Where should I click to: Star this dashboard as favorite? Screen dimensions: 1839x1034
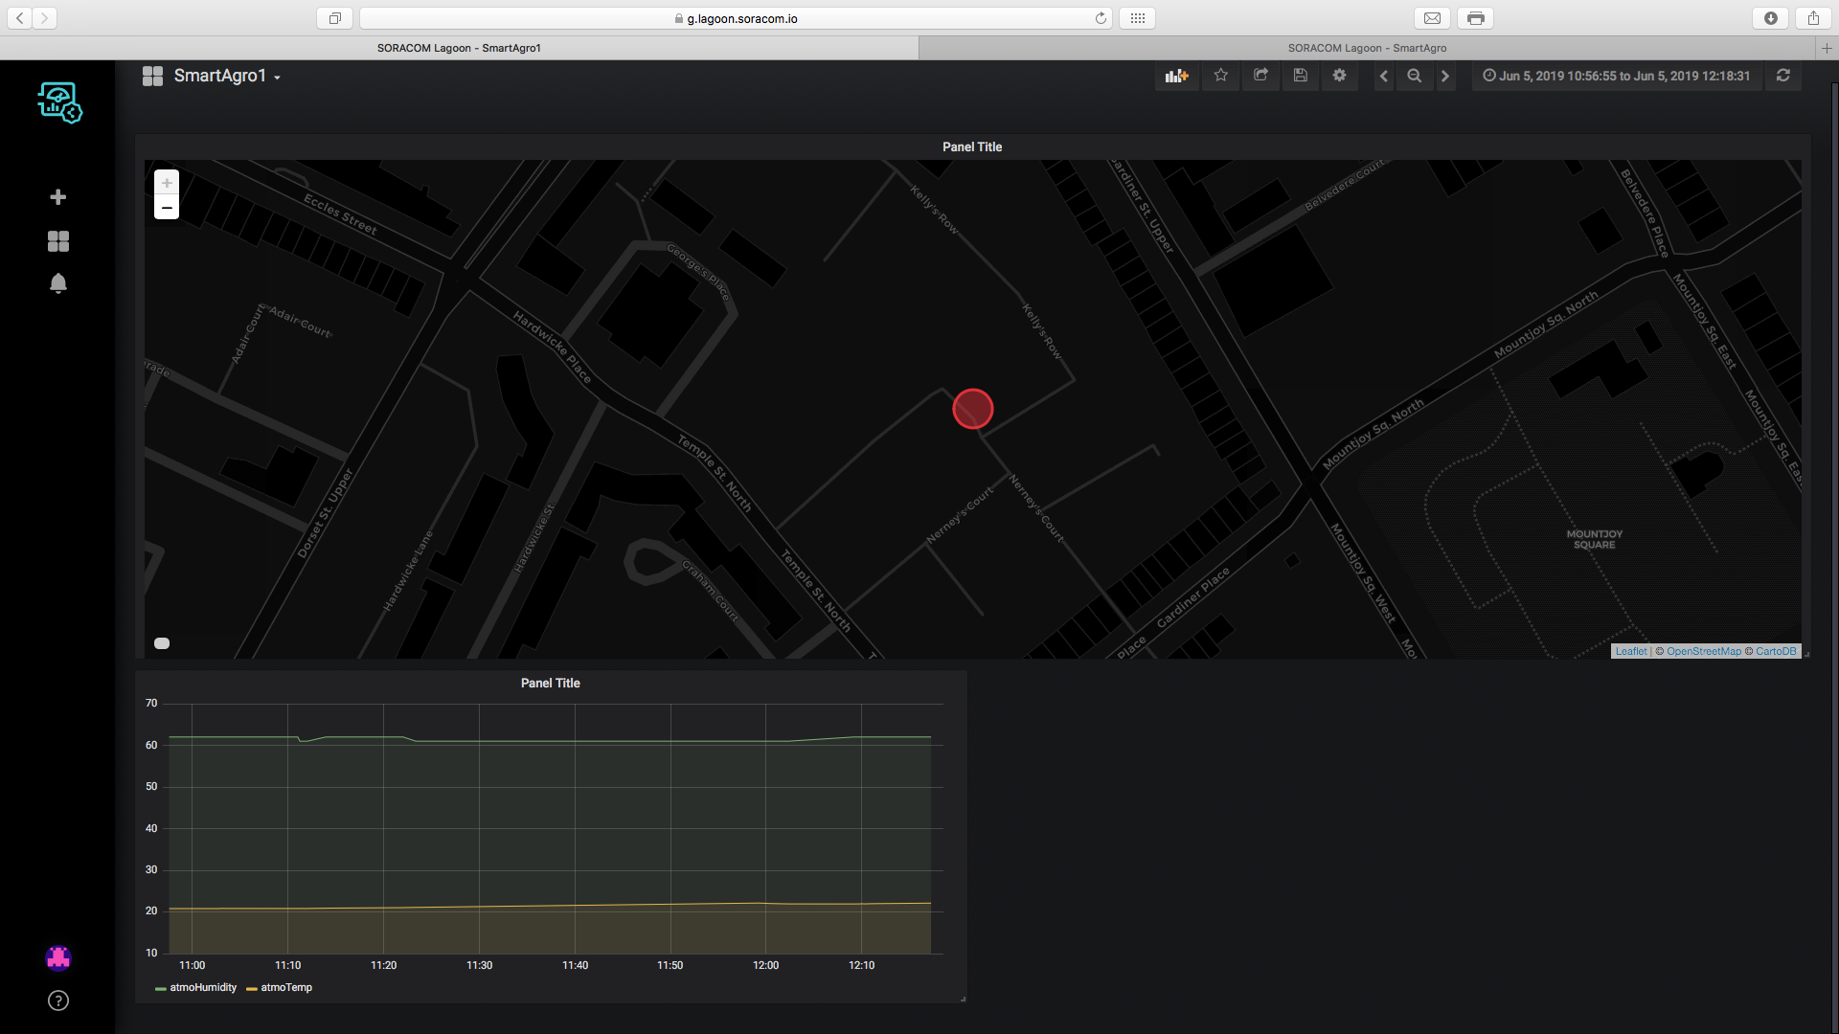pos(1220,76)
